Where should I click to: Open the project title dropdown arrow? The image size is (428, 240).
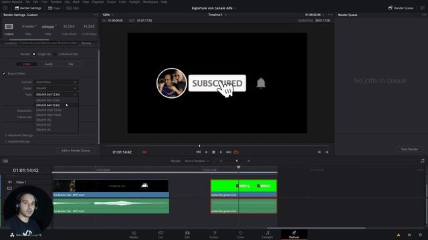pyautogui.click(x=235, y=8)
